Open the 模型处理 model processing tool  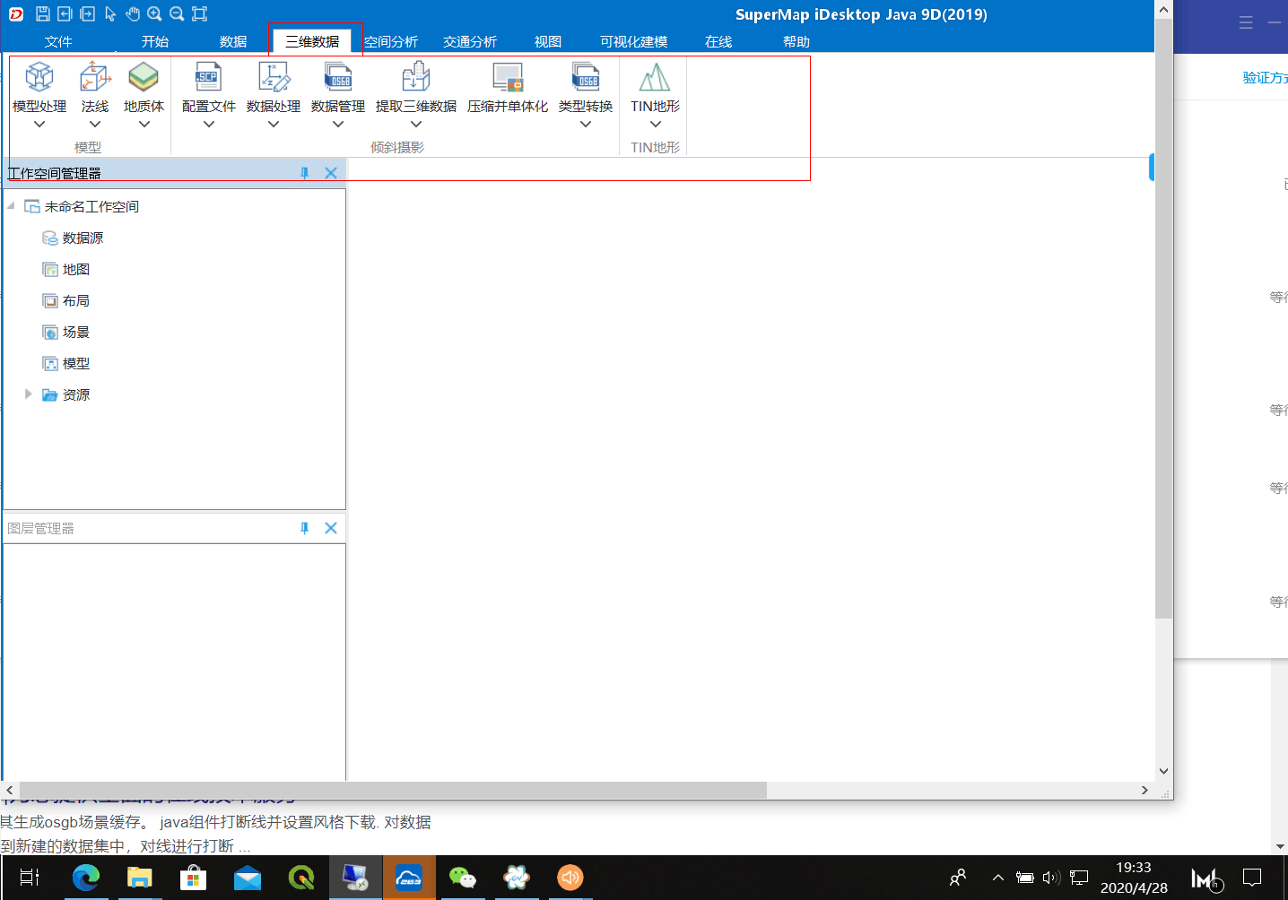[x=39, y=88]
